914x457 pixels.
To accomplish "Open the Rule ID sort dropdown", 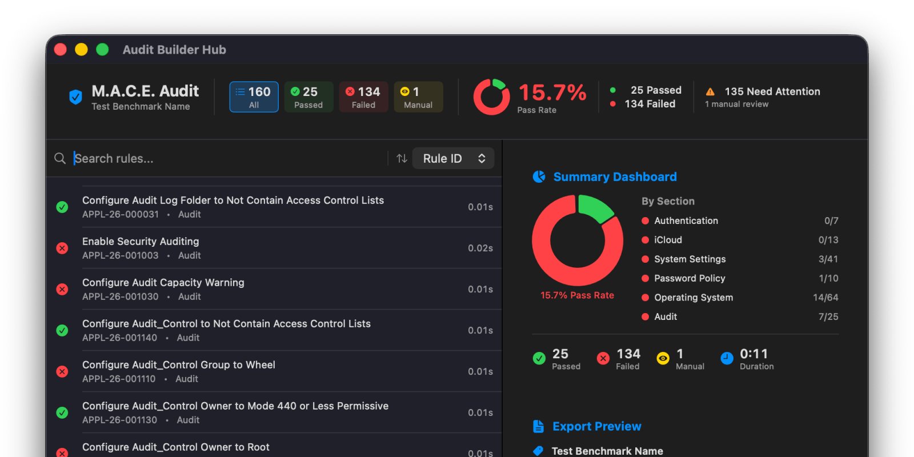I will tap(454, 158).
